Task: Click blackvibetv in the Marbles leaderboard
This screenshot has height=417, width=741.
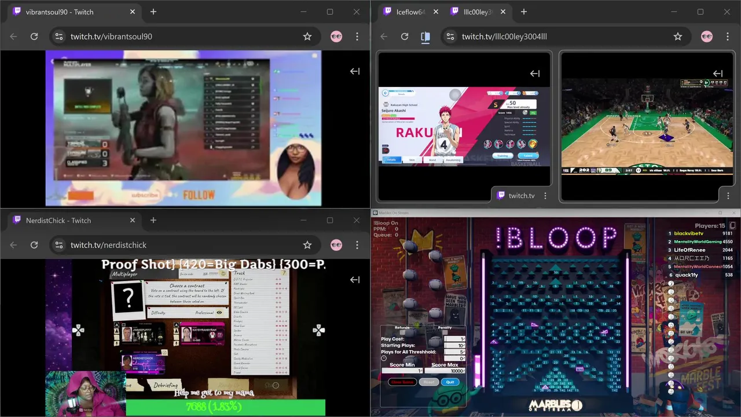Action: click(689, 233)
